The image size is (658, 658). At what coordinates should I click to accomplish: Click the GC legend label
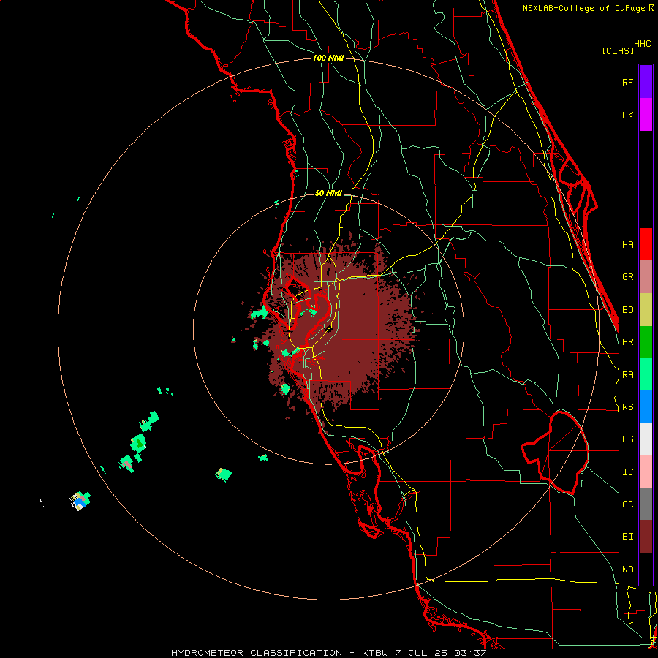[627, 504]
